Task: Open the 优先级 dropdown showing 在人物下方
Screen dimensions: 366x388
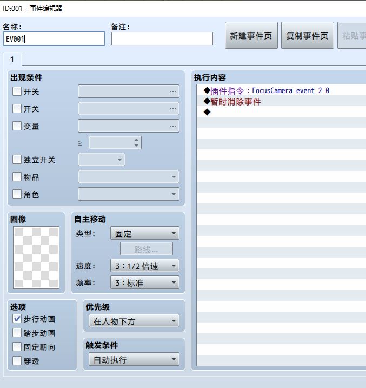Action: click(x=134, y=321)
